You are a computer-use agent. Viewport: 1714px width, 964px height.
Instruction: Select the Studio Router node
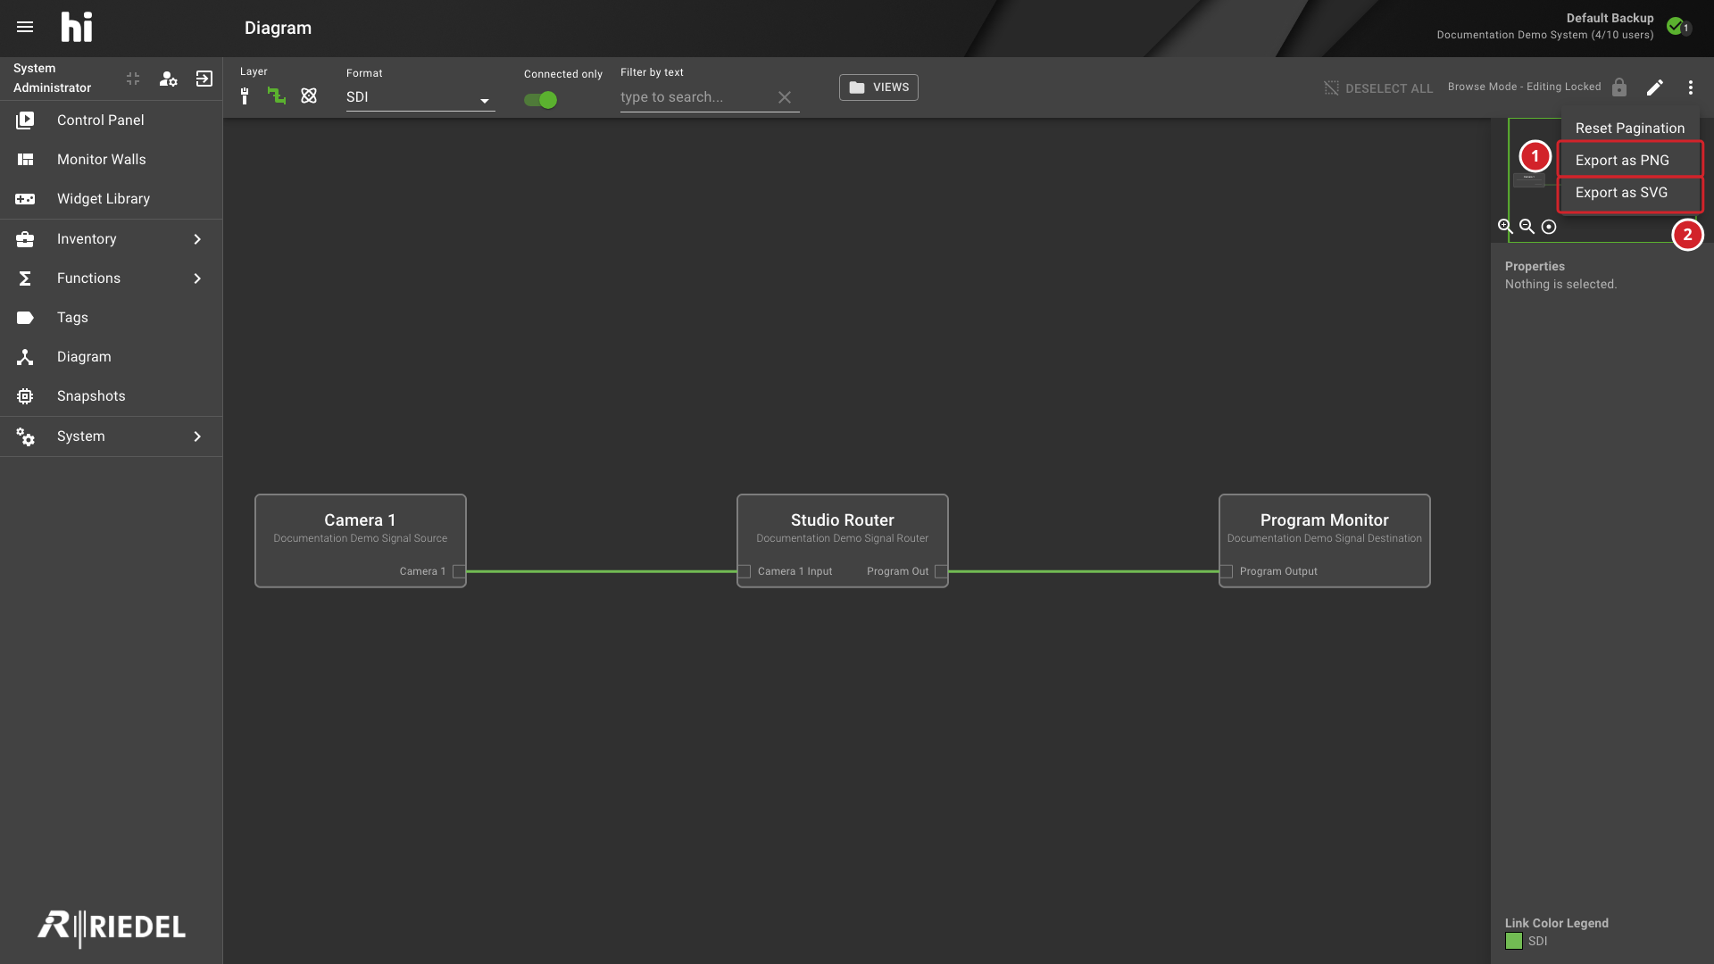pyautogui.click(x=842, y=540)
